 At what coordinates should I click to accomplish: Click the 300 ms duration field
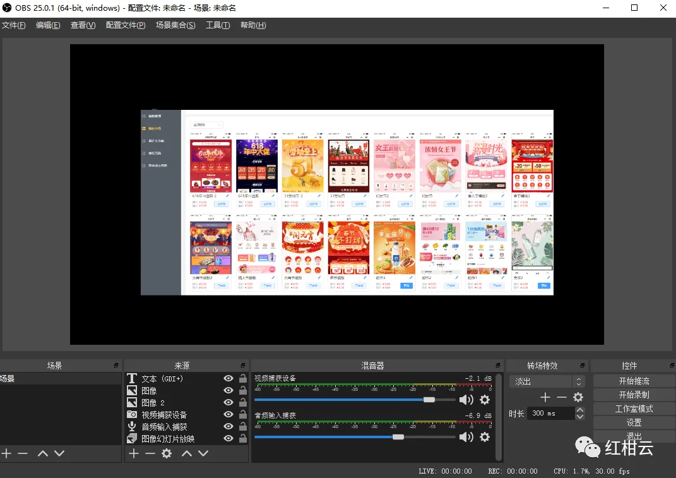[x=551, y=414]
